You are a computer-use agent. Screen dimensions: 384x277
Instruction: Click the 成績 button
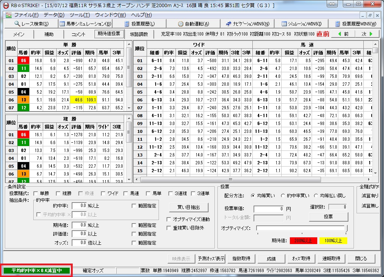click(271, 258)
